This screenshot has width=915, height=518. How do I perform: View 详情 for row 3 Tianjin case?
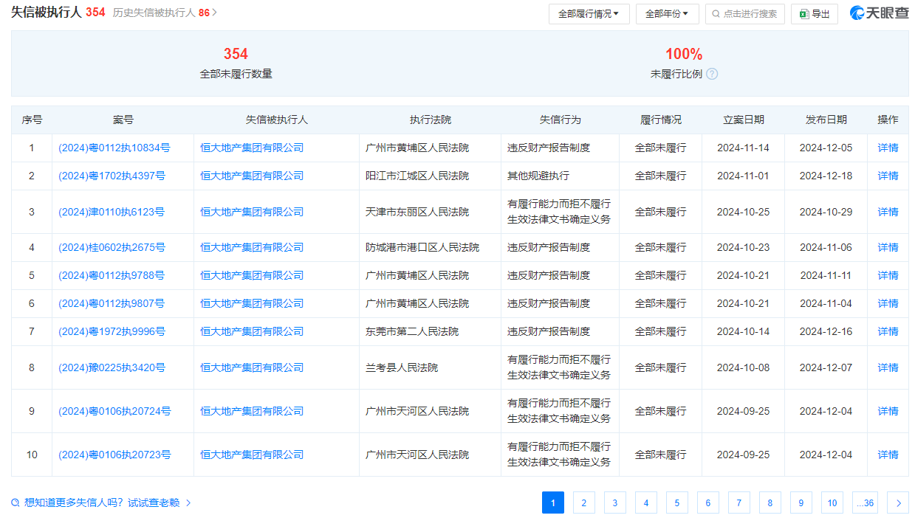coord(888,212)
